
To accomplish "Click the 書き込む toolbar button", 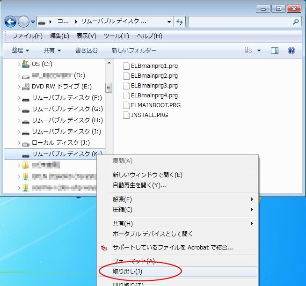I will click(x=87, y=51).
